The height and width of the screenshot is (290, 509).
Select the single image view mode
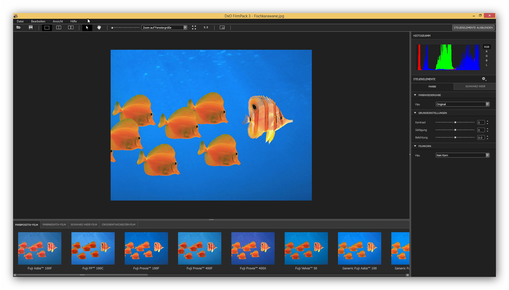click(47, 28)
